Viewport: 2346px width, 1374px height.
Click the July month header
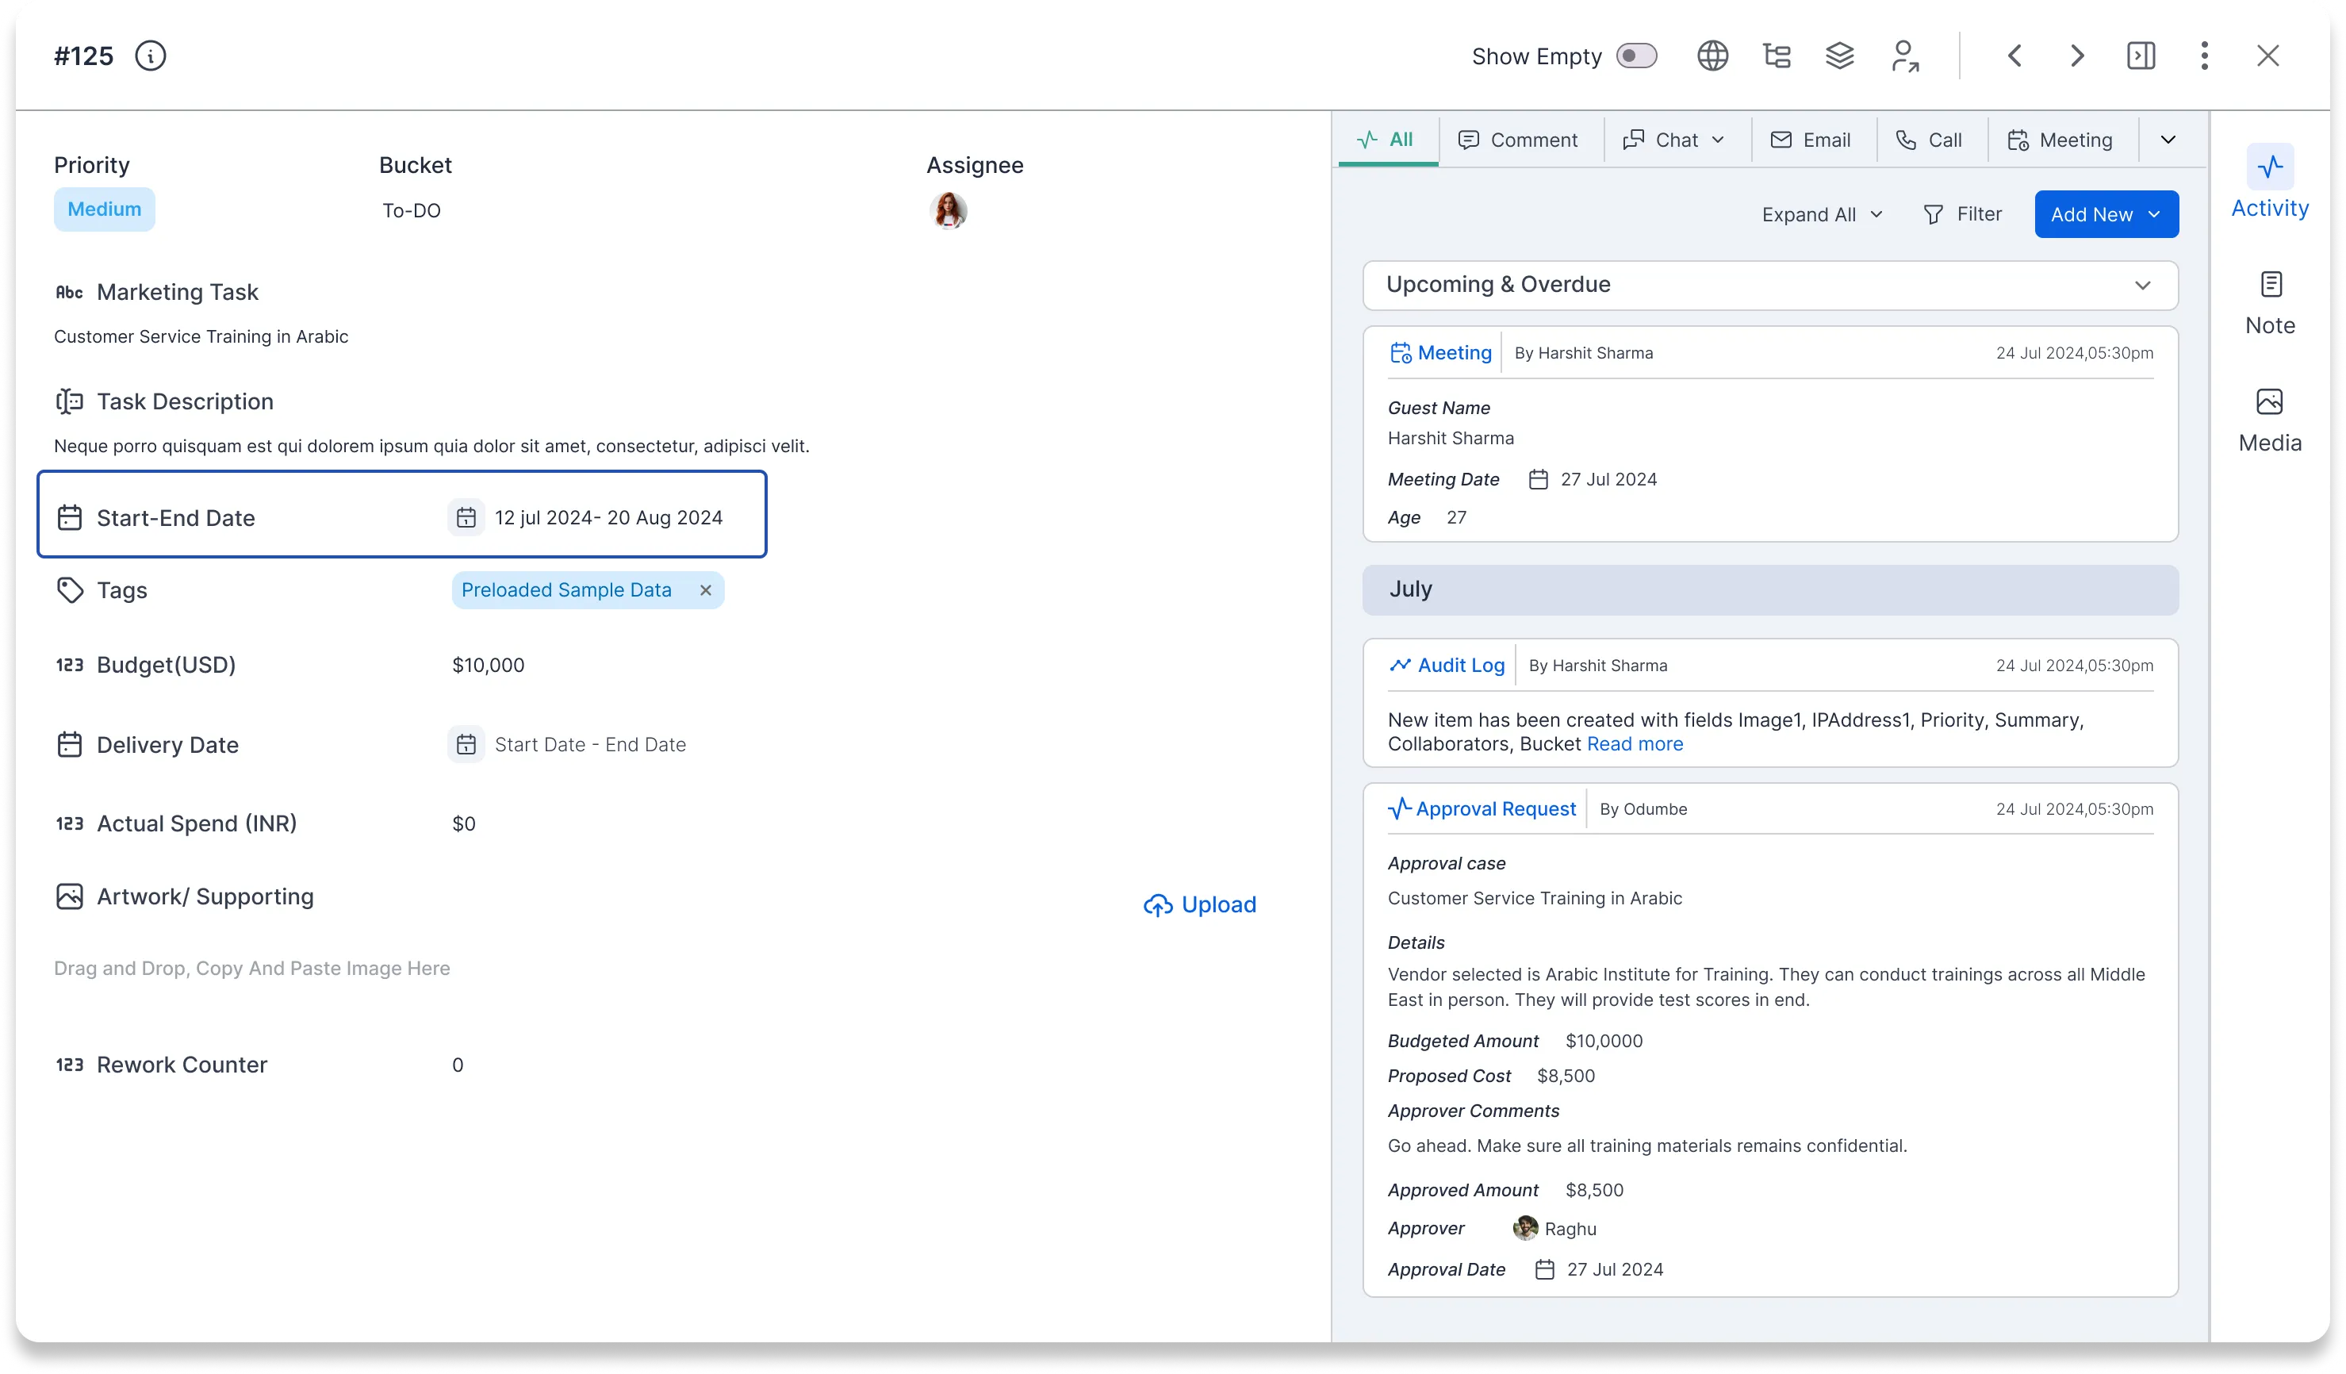(x=1769, y=589)
